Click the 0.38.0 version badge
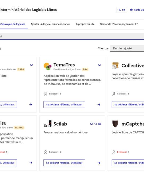This screenshot has height=172, width=144. tap(21, 70)
